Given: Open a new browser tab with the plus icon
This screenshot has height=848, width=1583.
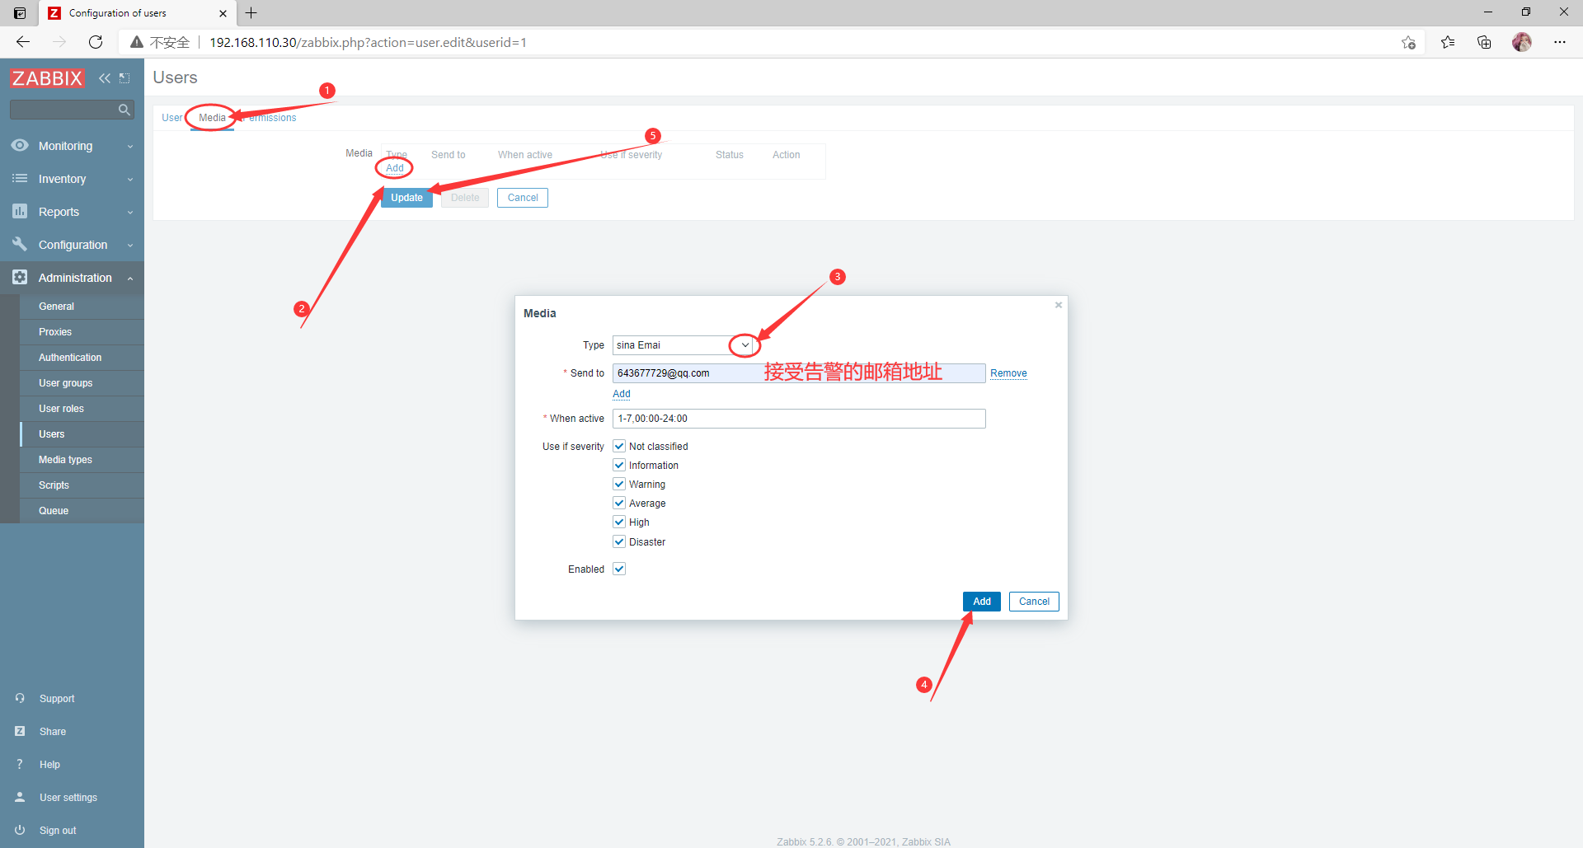Looking at the screenshot, I should (251, 13).
